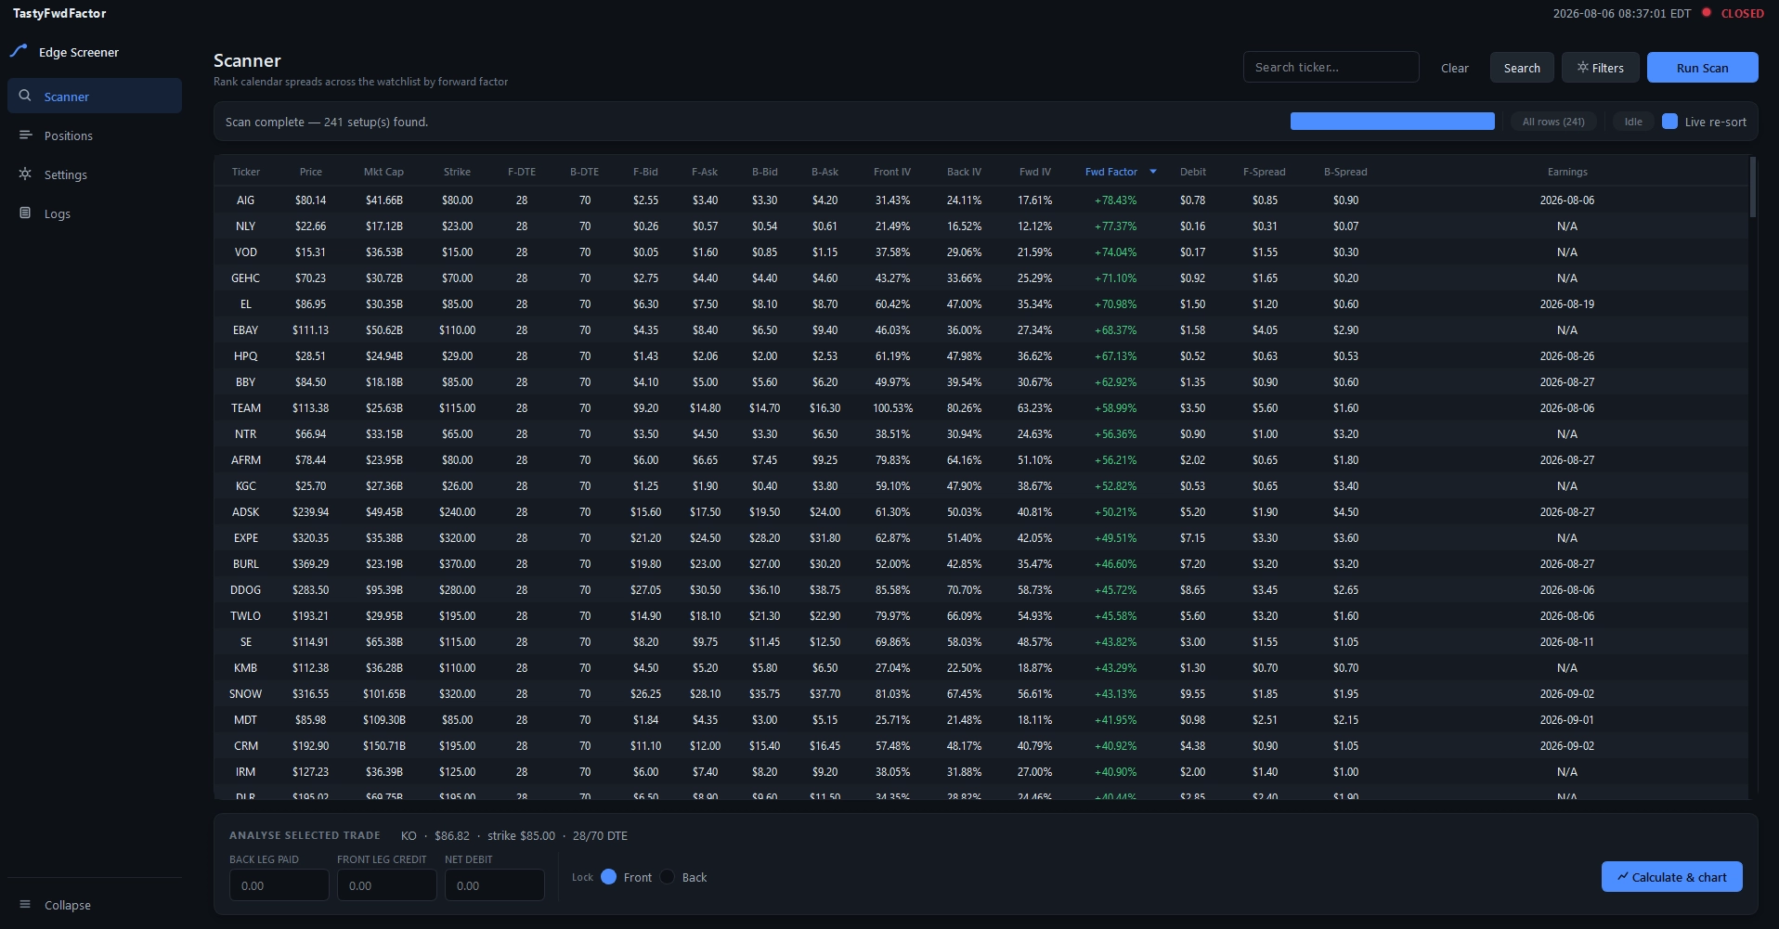Sort by the Earnings column header
Viewport: 1779px width, 929px height.
point(1567,172)
